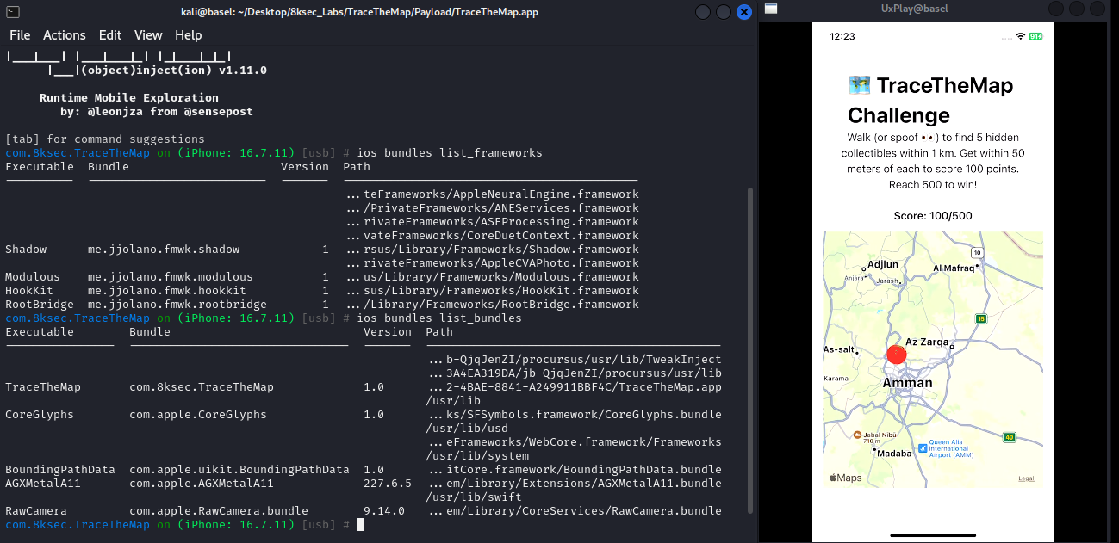The image size is (1119, 543).
Task: Open the File menu in terminal
Action: [20, 35]
